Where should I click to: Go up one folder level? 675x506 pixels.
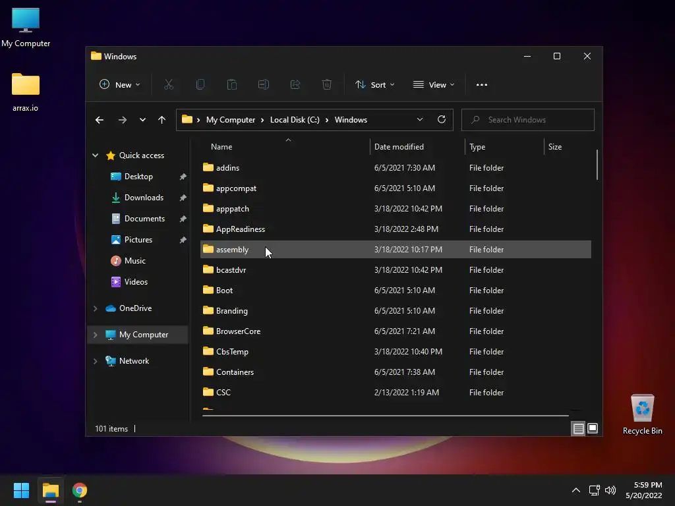point(162,120)
